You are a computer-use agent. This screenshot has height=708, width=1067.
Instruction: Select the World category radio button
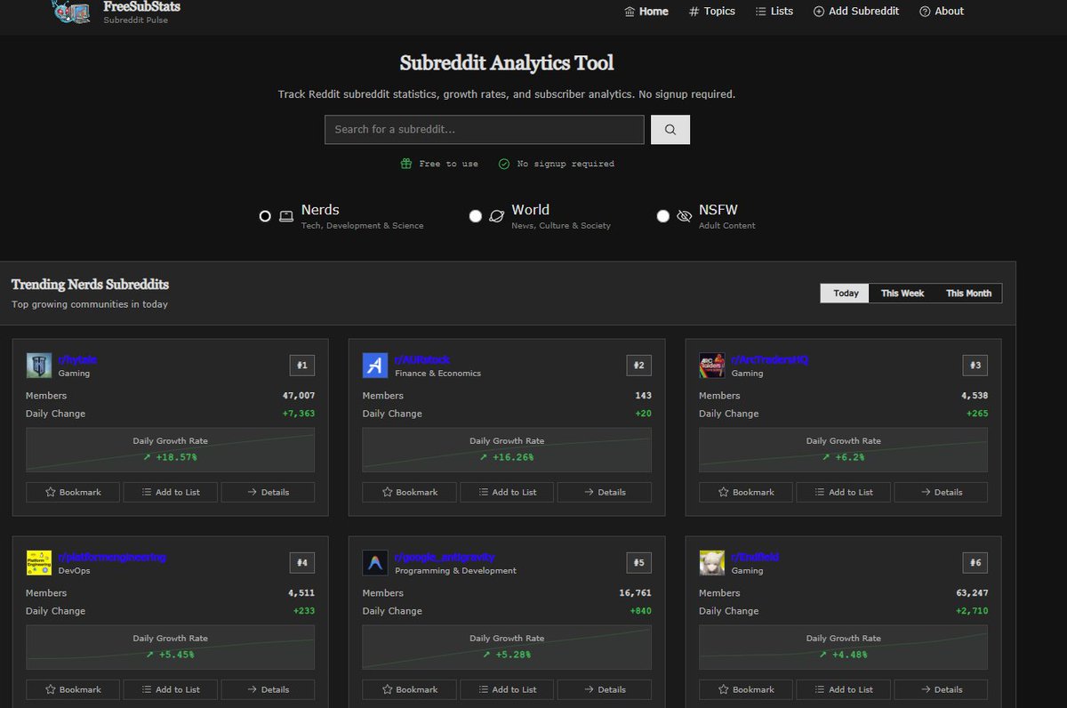[476, 216]
